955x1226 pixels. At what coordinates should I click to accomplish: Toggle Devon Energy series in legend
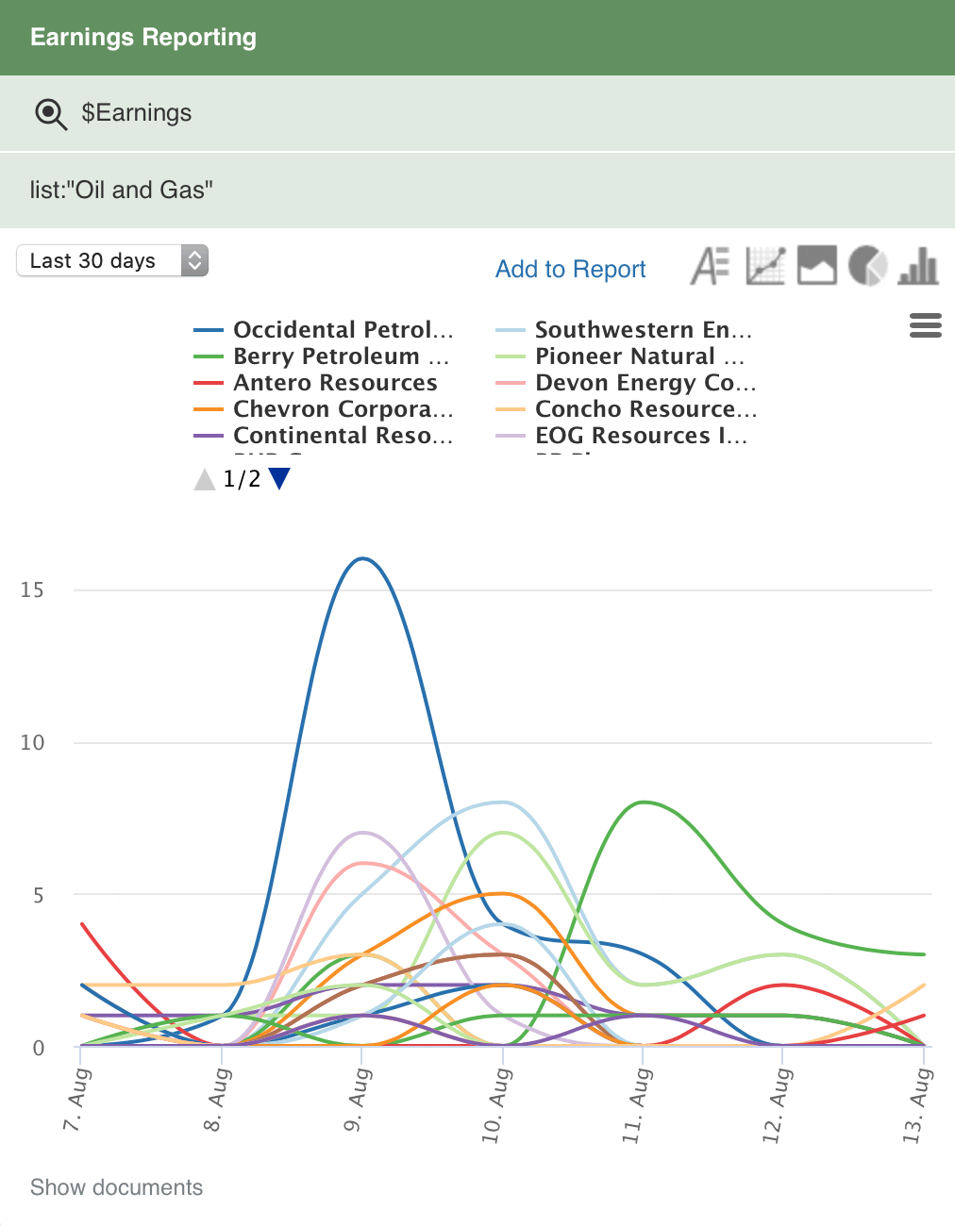[627, 383]
